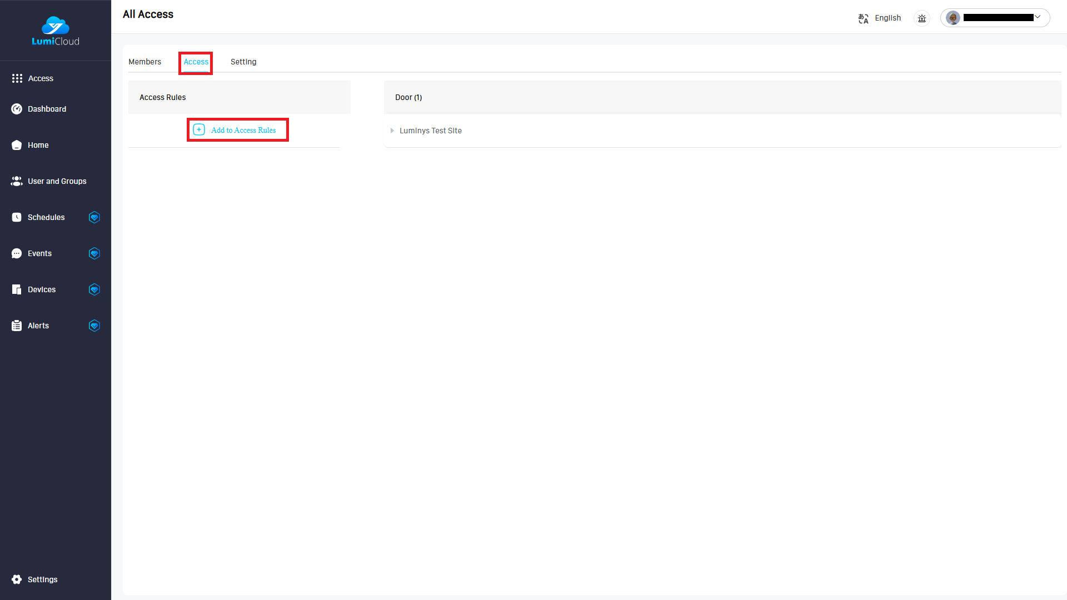1067x600 pixels.
Task: Open the English language selector
Action: coord(887,18)
